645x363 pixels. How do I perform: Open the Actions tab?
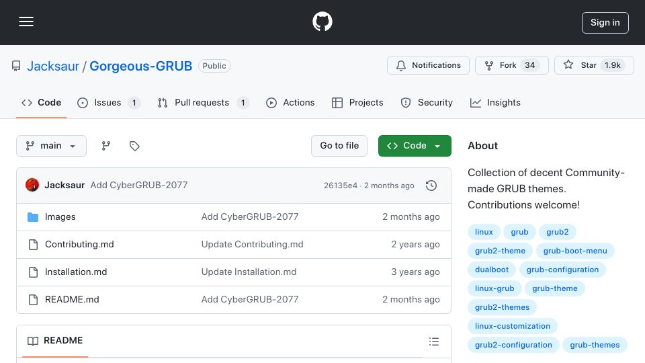(x=290, y=102)
